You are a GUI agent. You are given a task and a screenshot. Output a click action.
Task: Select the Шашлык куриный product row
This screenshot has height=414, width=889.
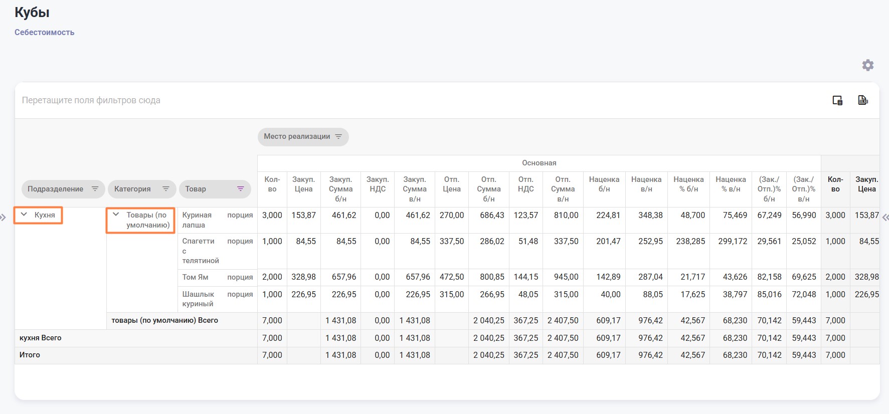point(198,299)
